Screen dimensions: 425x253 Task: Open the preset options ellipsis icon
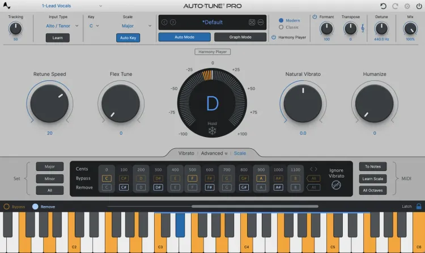click(x=261, y=22)
